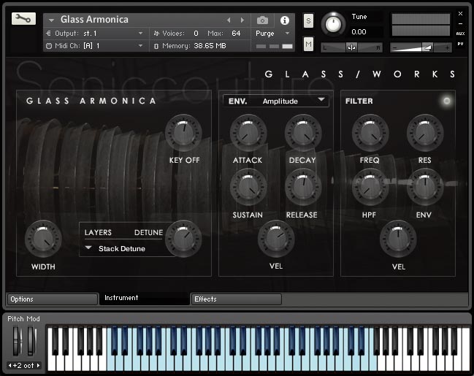The height and width of the screenshot is (376, 474).
Task: Click the pan slider bar
Action: pos(351,47)
